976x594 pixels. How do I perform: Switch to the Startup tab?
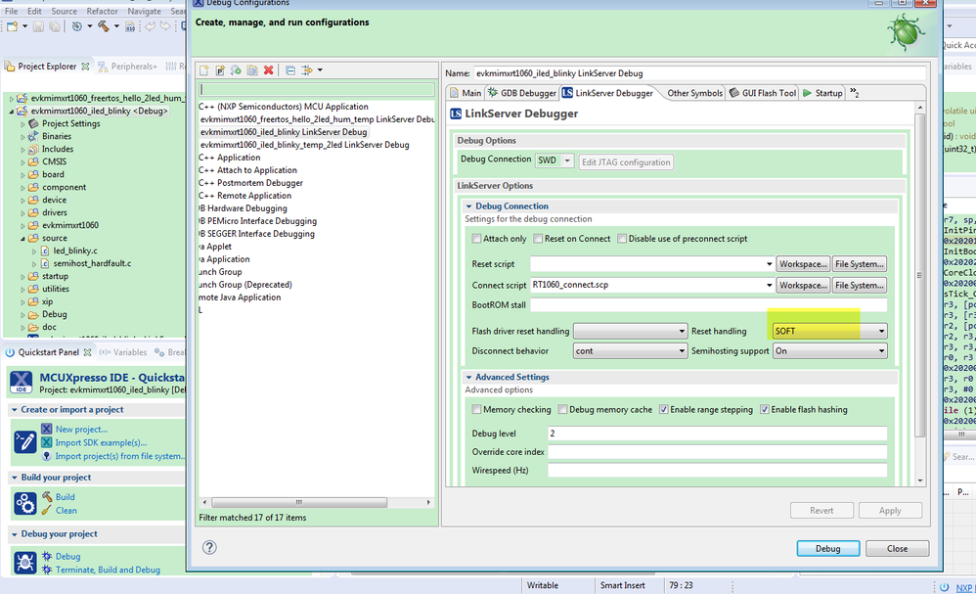822,93
